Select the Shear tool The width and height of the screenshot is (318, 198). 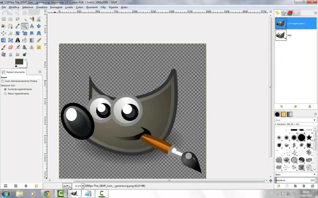point(32,33)
